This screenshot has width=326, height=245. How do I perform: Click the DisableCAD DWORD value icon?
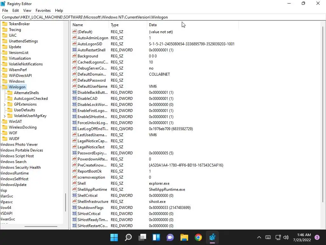click(74, 98)
